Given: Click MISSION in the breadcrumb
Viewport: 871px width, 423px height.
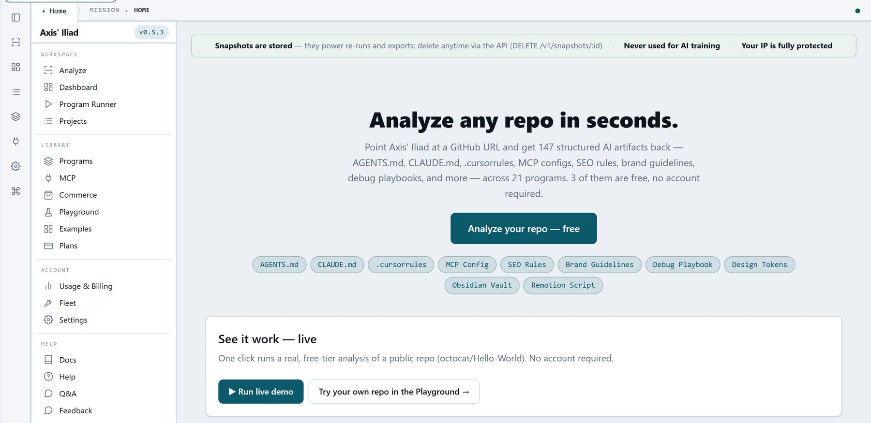Looking at the screenshot, I should point(104,10).
